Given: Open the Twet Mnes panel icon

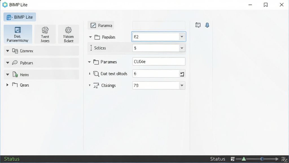Looking at the screenshot, I should [x=45, y=30].
